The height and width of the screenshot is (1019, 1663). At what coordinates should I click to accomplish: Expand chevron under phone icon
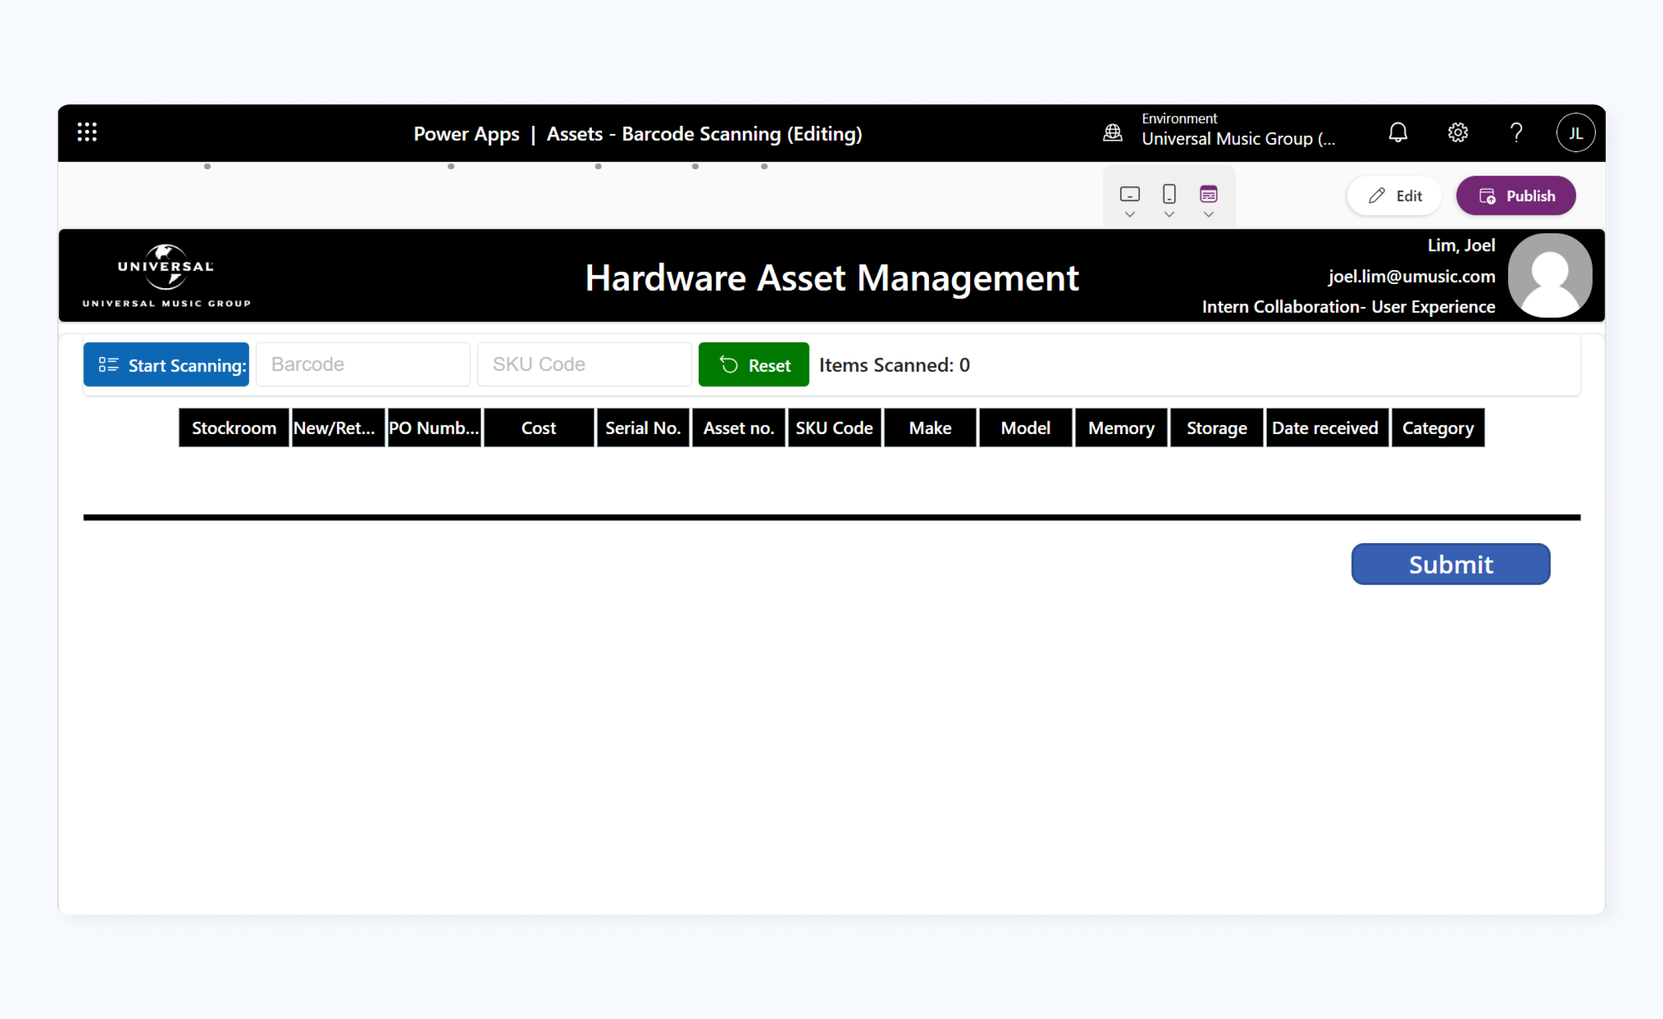(1169, 214)
